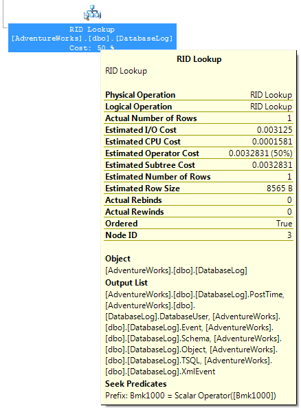Click the PostTime output column entry
Viewport: 301px width, 408px height.
[194, 294]
